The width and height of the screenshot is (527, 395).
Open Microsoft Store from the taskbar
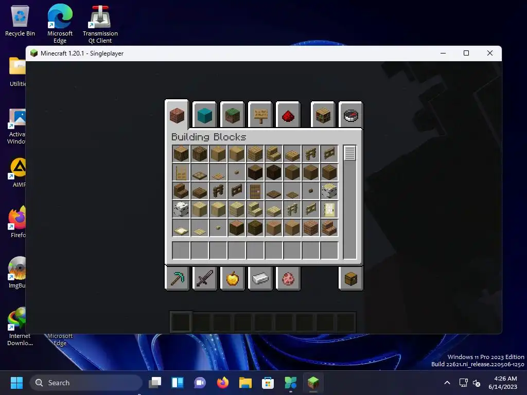(x=268, y=383)
